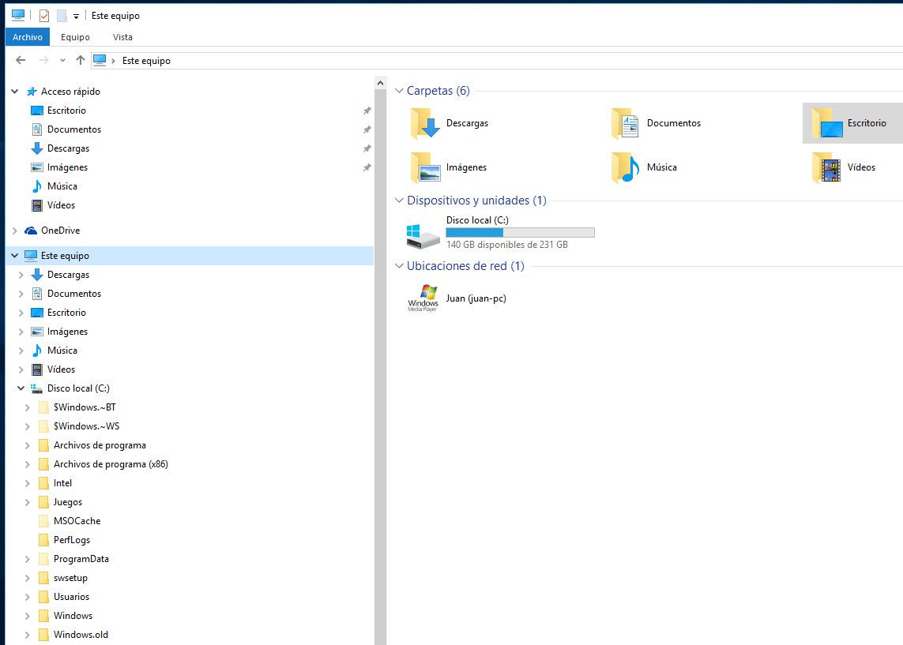The image size is (903, 645).
Task: Unpin Escritorio from Acceso rápido pin icon
Action: pos(367,111)
